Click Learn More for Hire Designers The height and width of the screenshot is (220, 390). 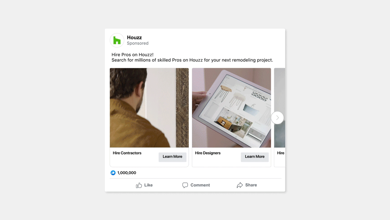(x=255, y=157)
